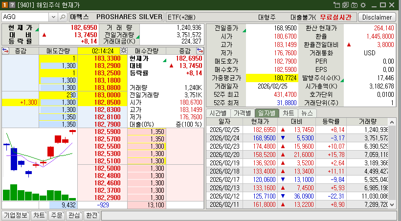Click the linked windows checkmark icon
This screenshot has height=221, width=401.
click(x=346, y=5)
